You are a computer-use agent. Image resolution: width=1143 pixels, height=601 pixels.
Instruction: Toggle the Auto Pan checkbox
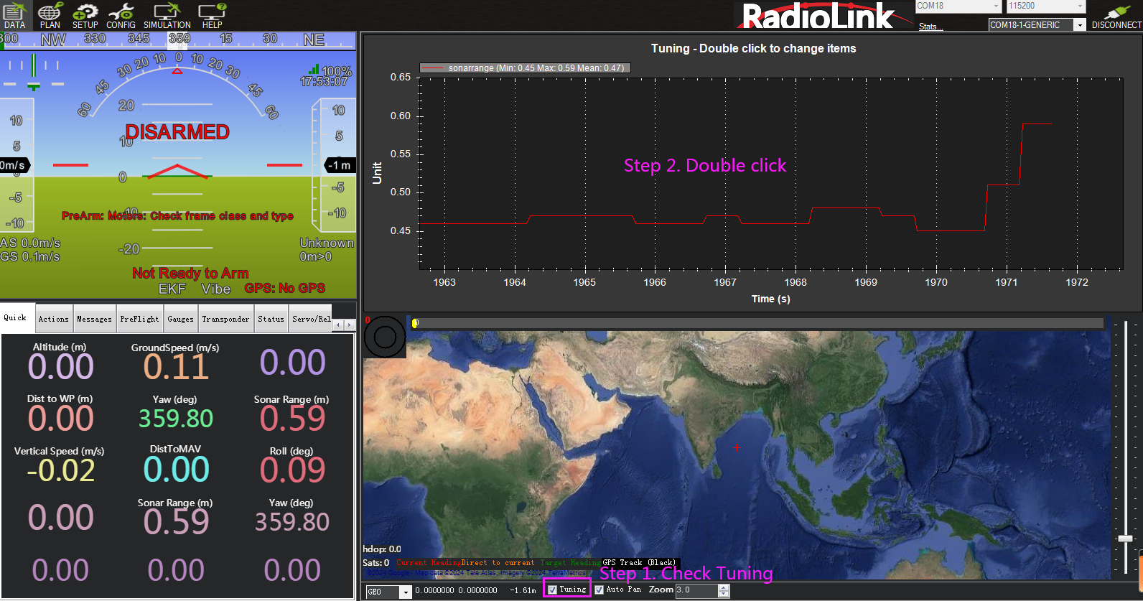(599, 590)
